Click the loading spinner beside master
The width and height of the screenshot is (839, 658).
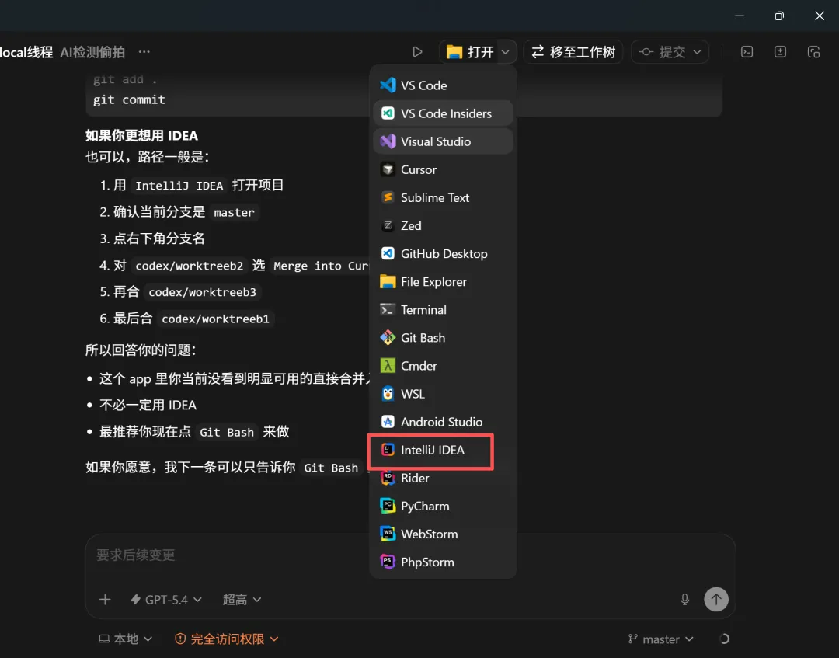(x=724, y=639)
